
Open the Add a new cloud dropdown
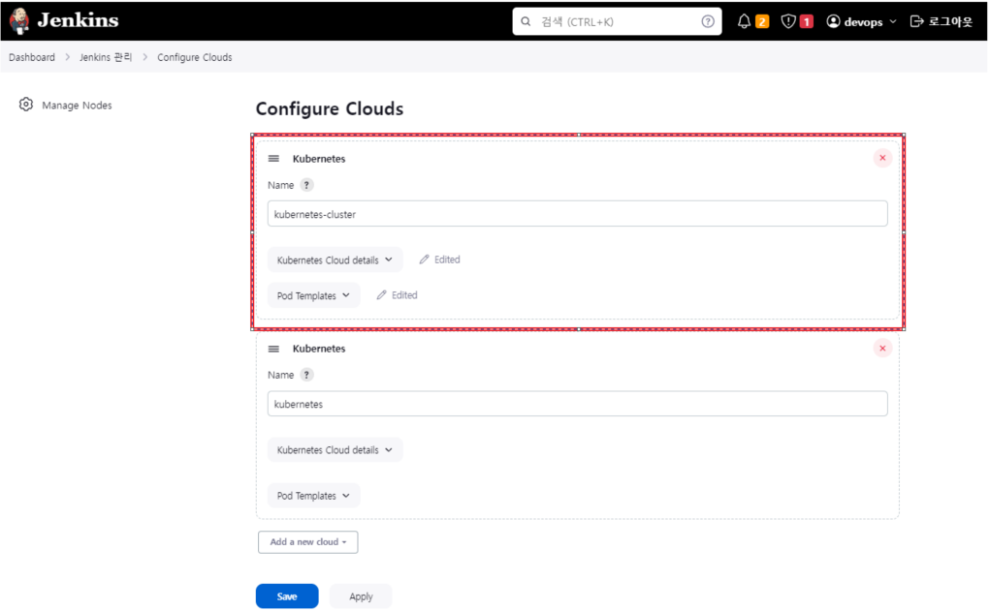tap(308, 542)
